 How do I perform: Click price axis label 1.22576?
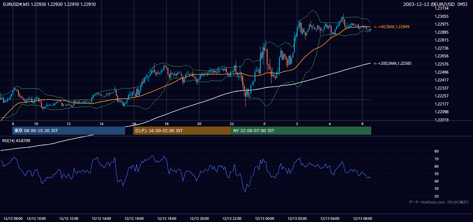click(442, 64)
